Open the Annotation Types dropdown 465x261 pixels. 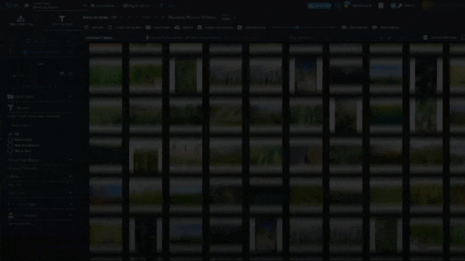pyautogui.click(x=40, y=204)
